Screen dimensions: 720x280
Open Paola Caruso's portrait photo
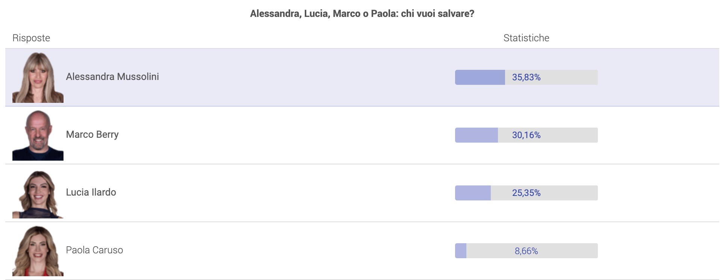(x=38, y=251)
